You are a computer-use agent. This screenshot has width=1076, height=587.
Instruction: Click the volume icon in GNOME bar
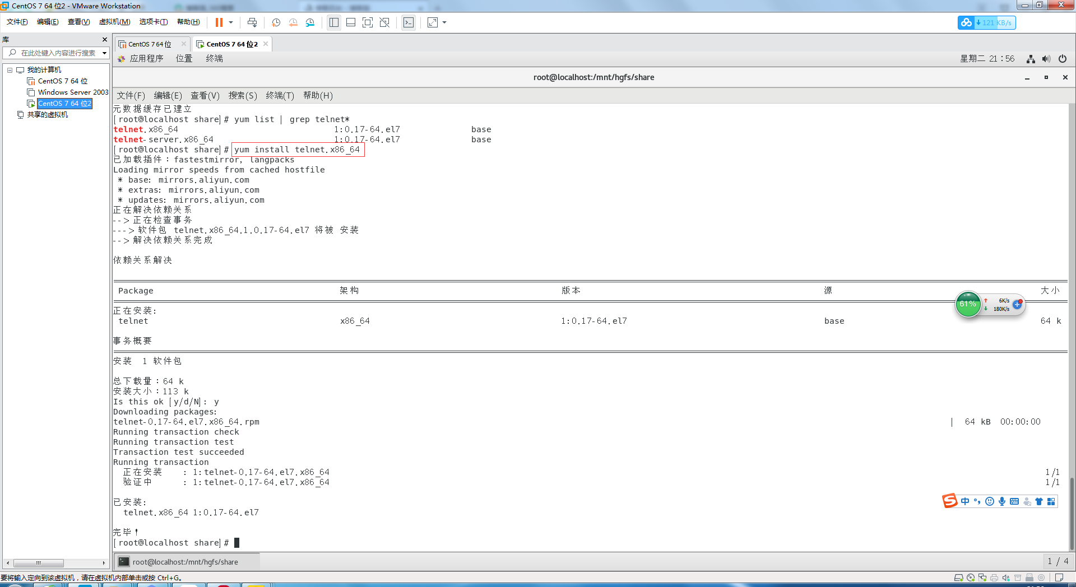tap(1046, 59)
